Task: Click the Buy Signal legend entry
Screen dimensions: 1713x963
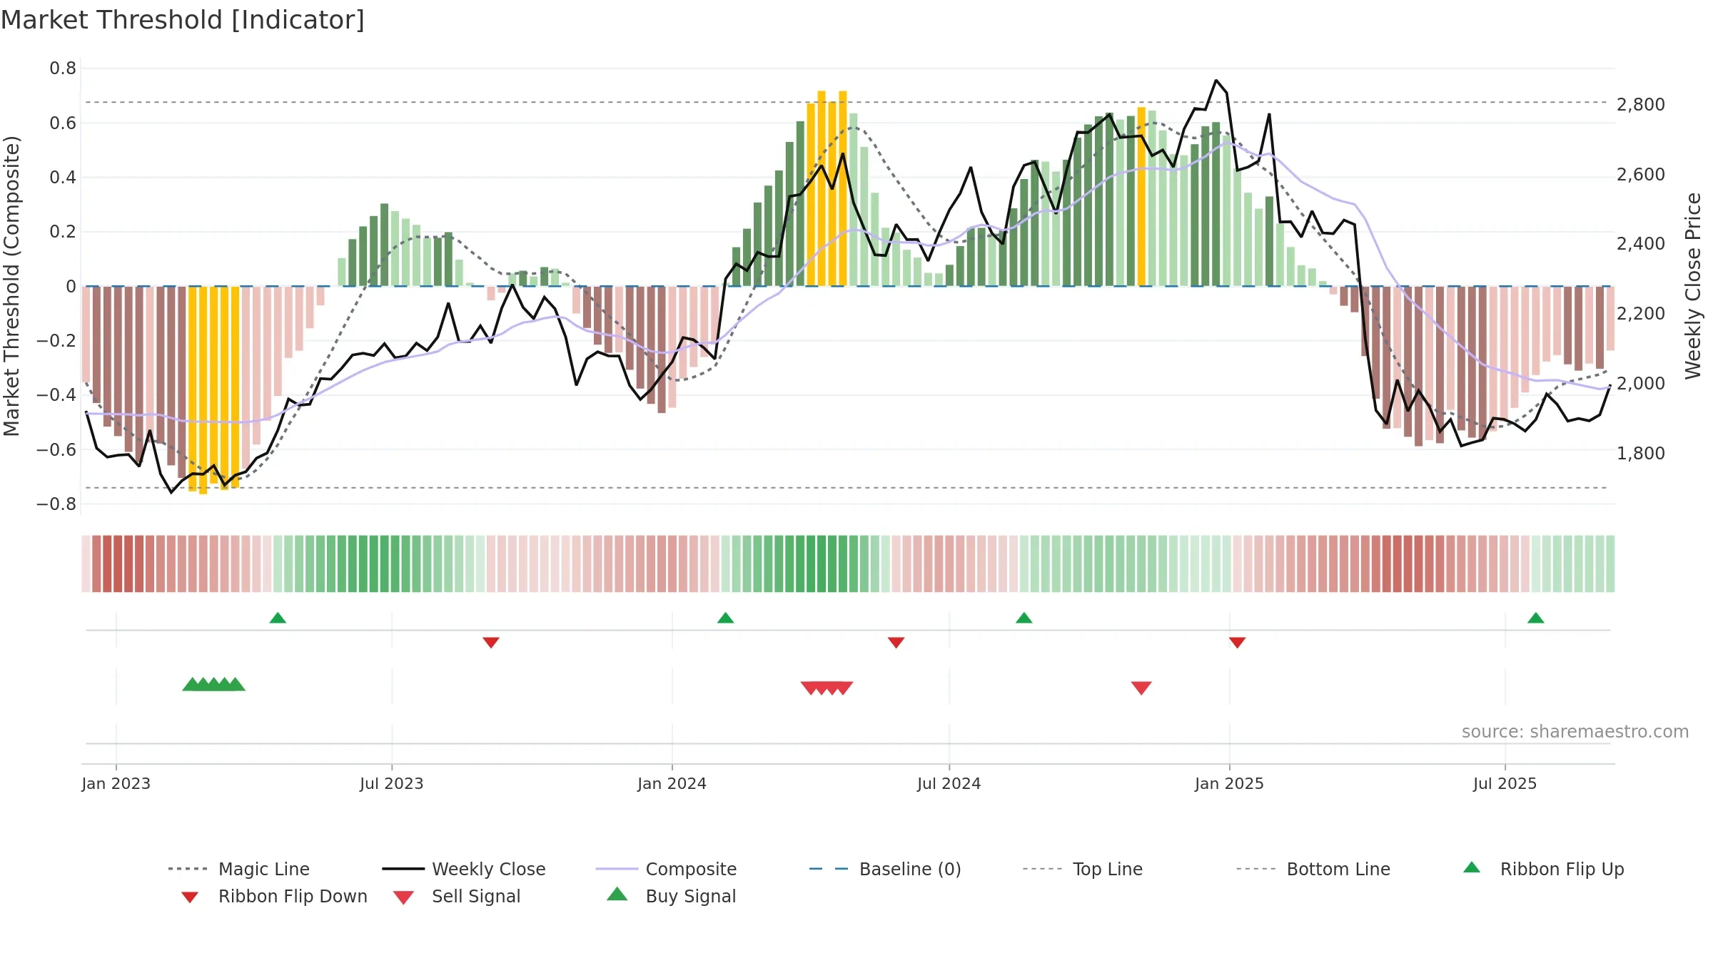Action: [x=671, y=896]
